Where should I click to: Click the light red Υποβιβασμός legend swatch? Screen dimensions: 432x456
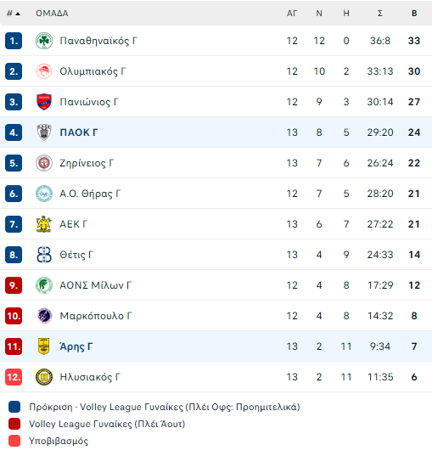point(14,441)
